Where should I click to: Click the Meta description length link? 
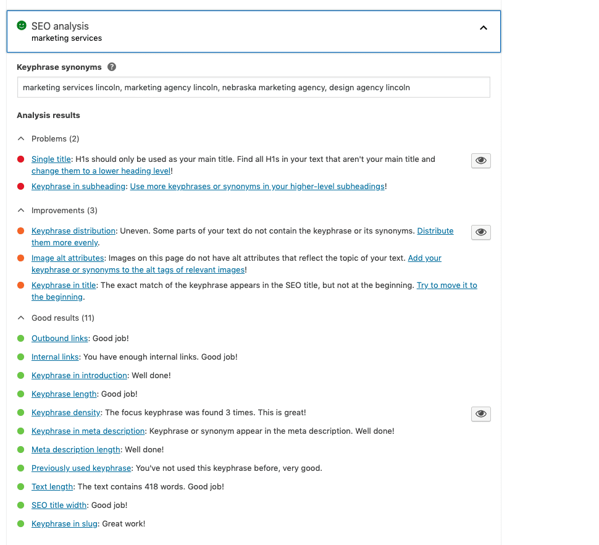[x=76, y=450]
